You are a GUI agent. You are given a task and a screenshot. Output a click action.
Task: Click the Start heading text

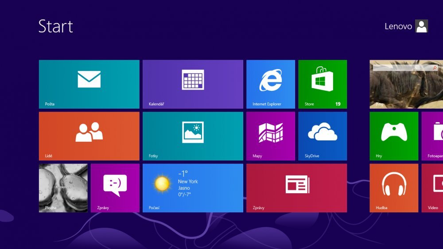click(x=56, y=26)
